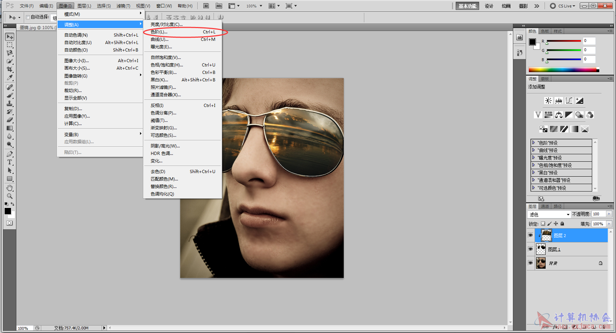
Task: Hide 图层 2 using its eye icon
Action: (530, 235)
